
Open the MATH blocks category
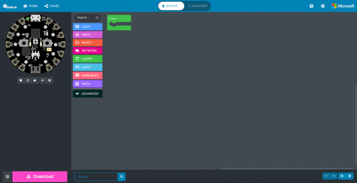tap(87, 84)
